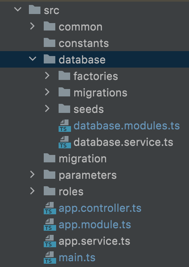Click the TypeScript icon beside database.service.ts
The height and width of the screenshot is (267, 189).
65,142
